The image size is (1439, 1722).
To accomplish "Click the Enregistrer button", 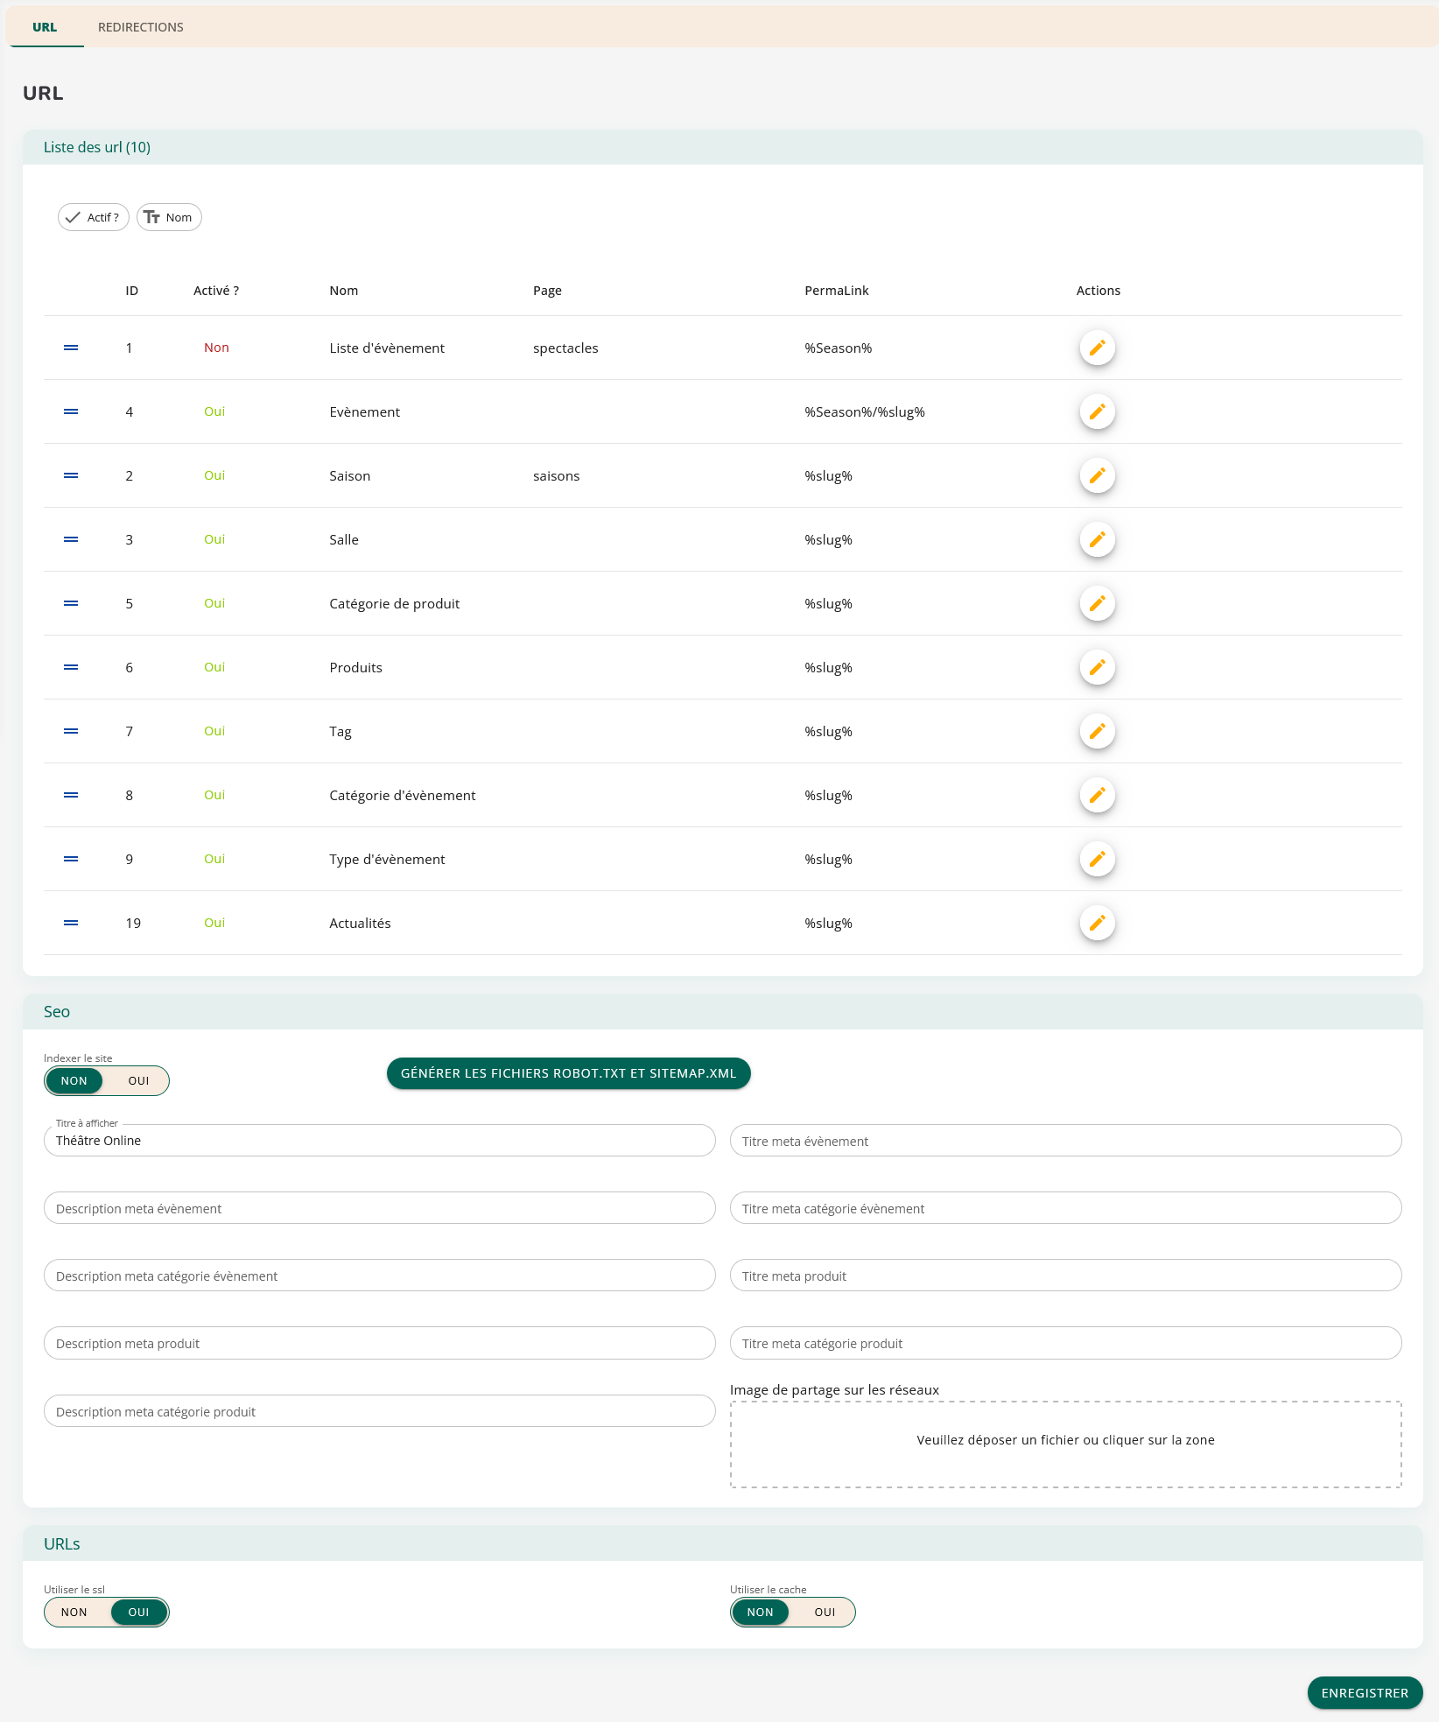I will tap(1365, 1693).
